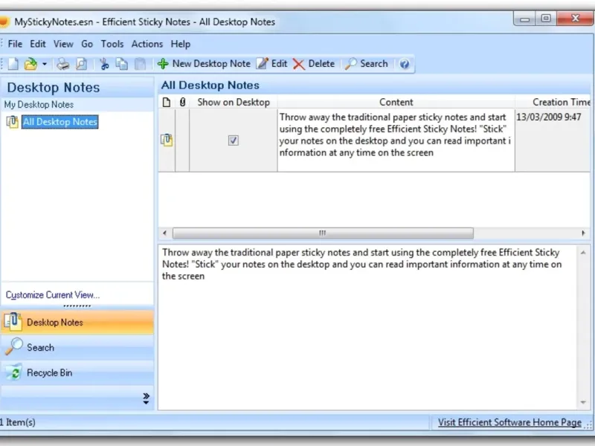
Task: Select the note content cell in list
Action: point(396,140)
